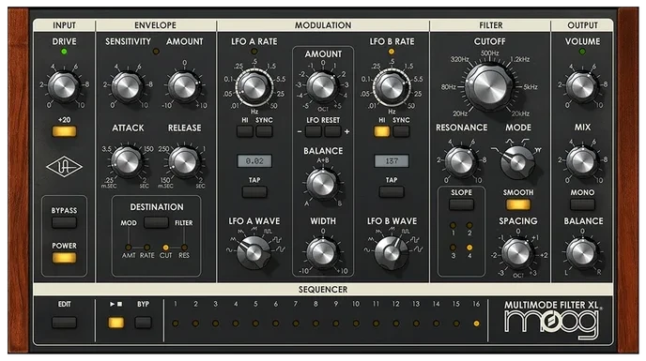Toggle the +20 drive boost button
The height and width of the screenshot is (361, 646).
64,131
